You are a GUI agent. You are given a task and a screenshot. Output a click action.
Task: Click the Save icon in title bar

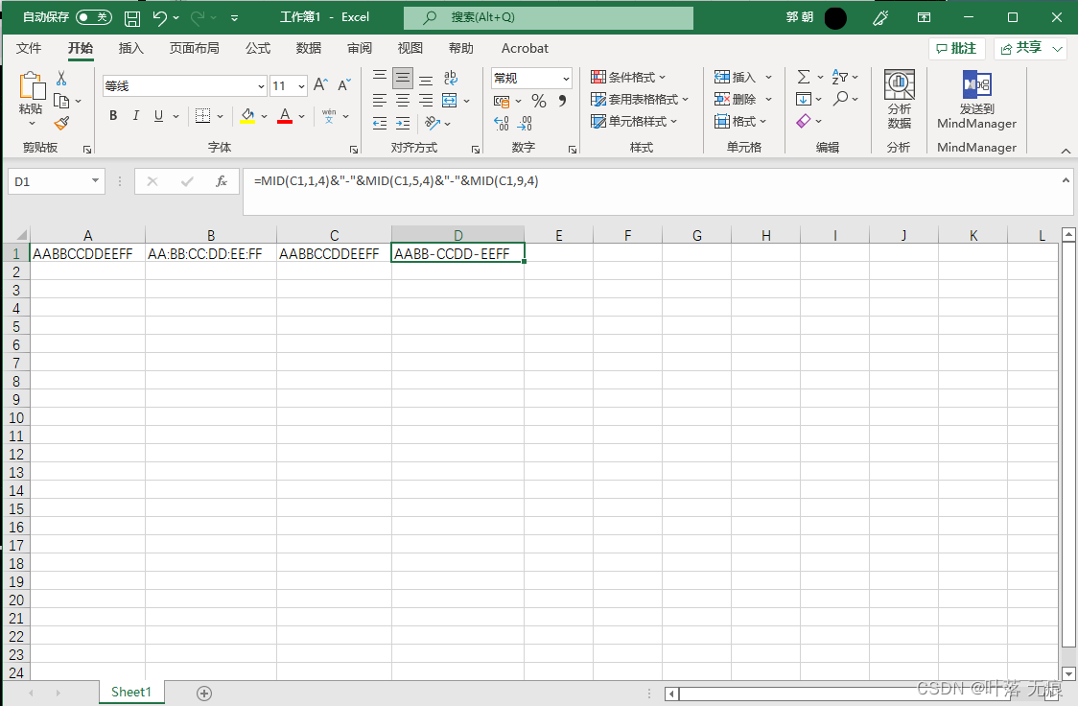tap(132, 18)
